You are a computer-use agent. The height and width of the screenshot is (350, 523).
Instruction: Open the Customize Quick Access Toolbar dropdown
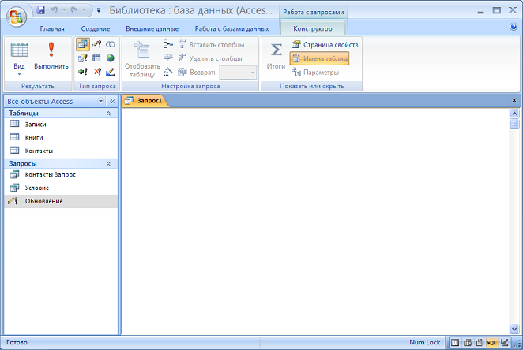[x=99, y=11]
